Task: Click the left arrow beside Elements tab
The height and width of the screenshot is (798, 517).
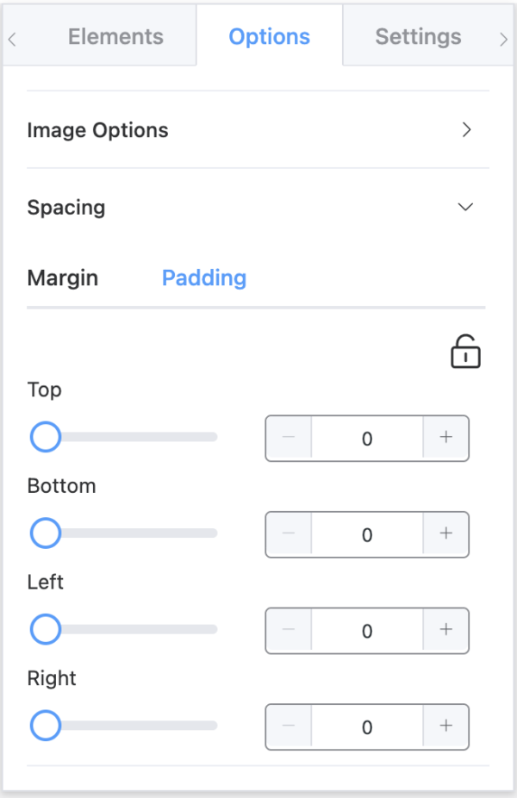Action: [11, 40]
